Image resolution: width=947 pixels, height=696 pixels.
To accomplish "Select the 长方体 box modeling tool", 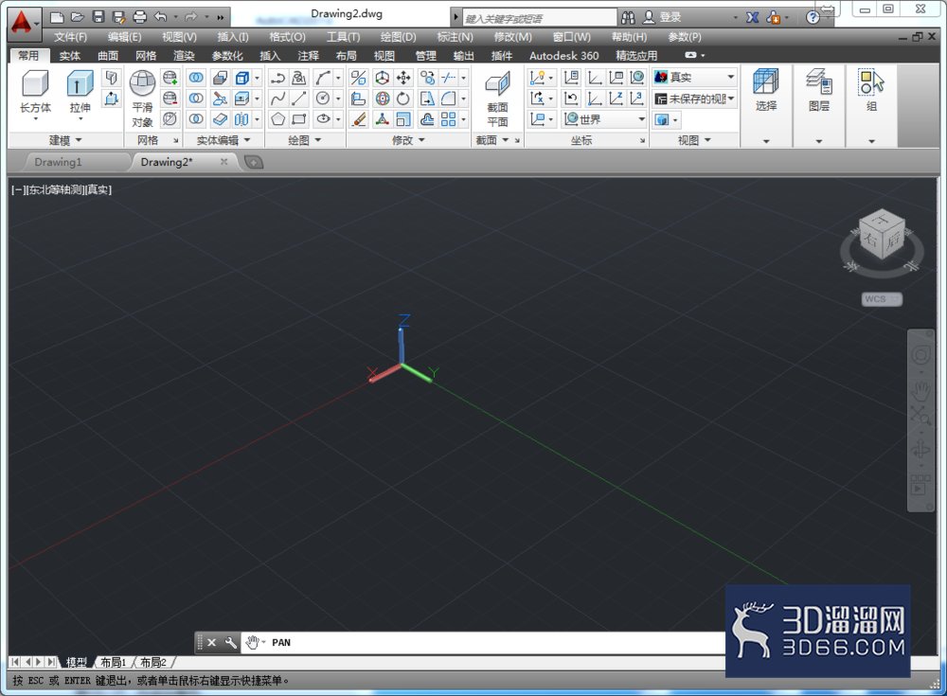I will 35,92.
